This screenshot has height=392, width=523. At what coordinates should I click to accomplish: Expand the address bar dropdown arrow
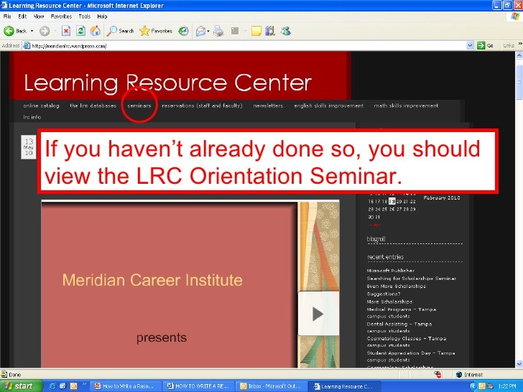tap(470, 46)
